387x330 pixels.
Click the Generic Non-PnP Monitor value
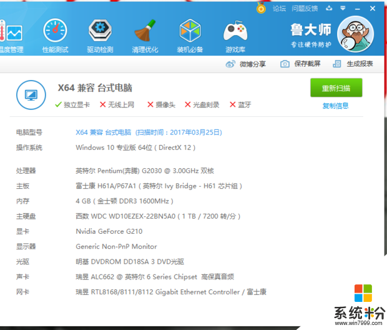(116, 246)
